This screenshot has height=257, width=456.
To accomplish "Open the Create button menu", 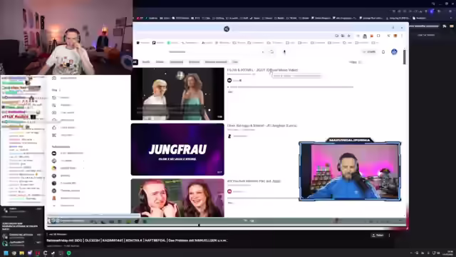I will tap(369, 52).
